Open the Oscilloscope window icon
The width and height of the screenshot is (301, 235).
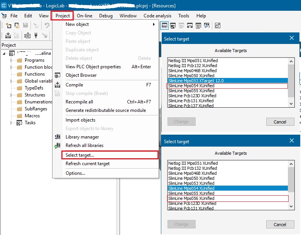point(173,25)
